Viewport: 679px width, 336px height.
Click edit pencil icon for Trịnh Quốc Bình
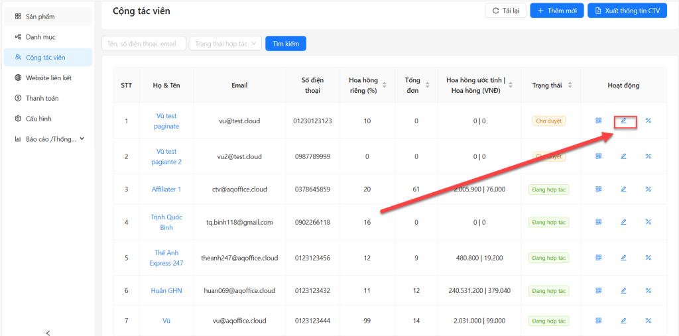click(x=623, y=222)
